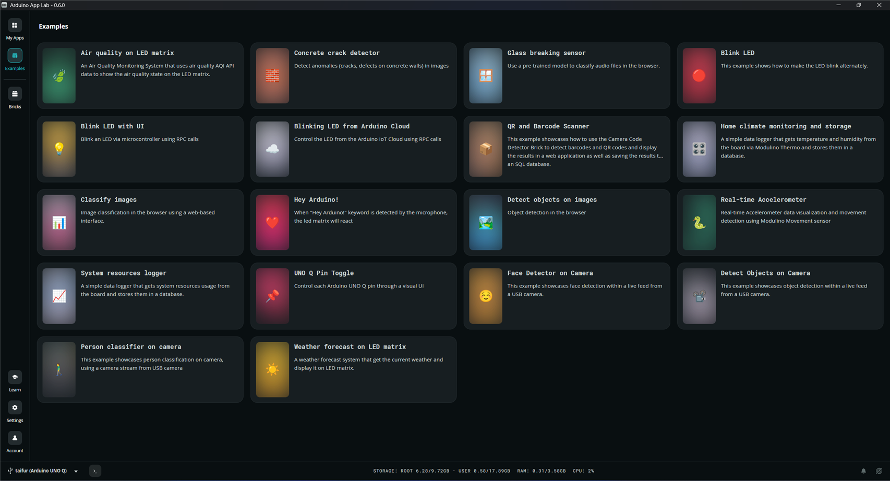Image resolution: width=890 pixels, height=481 pixels.
Task: Click the leaf icon of Air quality example
Action: tap(59, 76)
